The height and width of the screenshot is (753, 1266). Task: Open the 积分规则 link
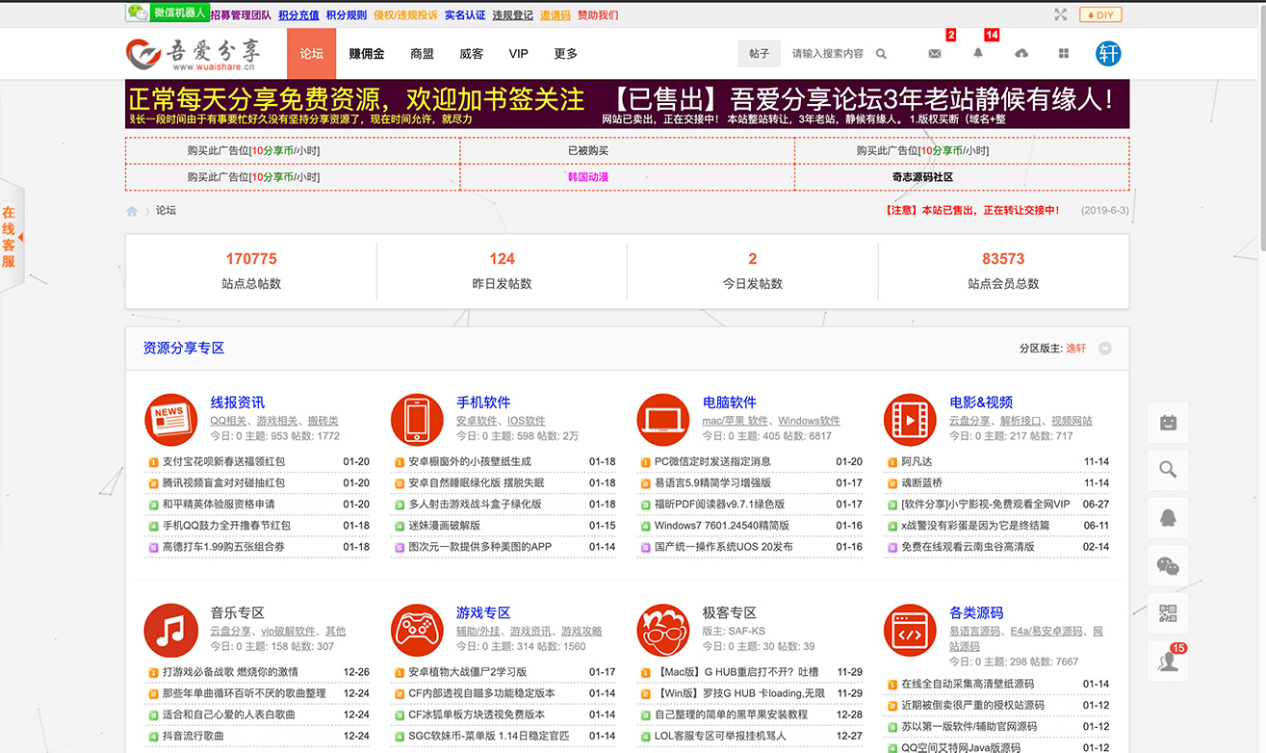click(x=347, y=15)
